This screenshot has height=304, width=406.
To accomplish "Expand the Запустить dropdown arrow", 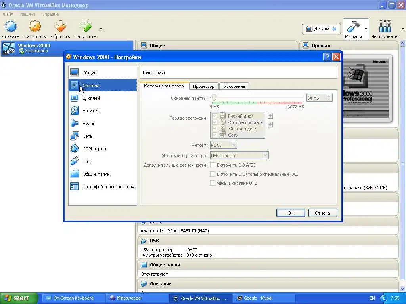I will [x=101, y=29].
